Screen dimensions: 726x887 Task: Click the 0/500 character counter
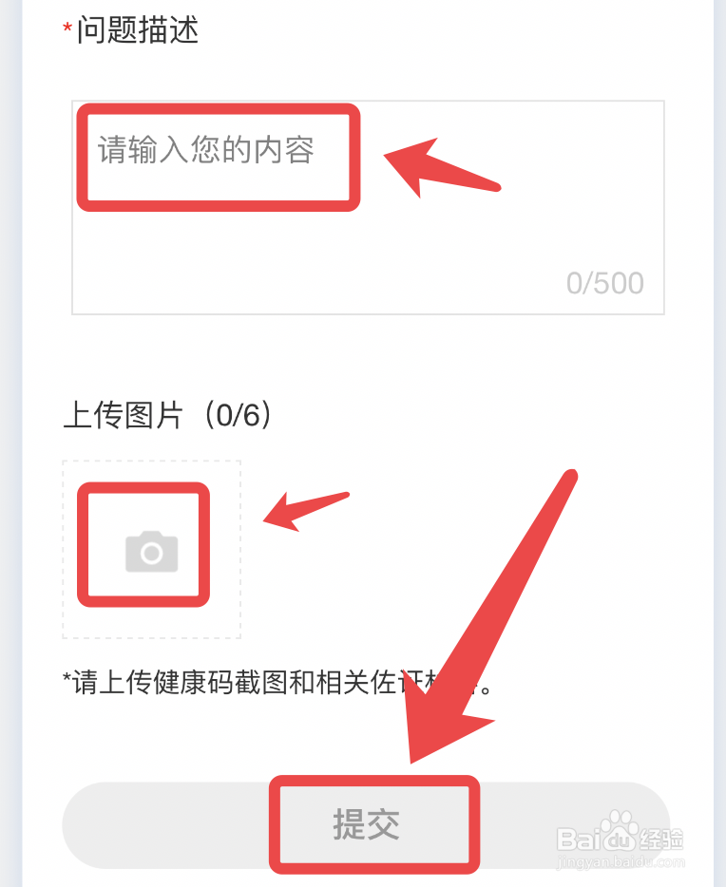click(x=605, y=283)
